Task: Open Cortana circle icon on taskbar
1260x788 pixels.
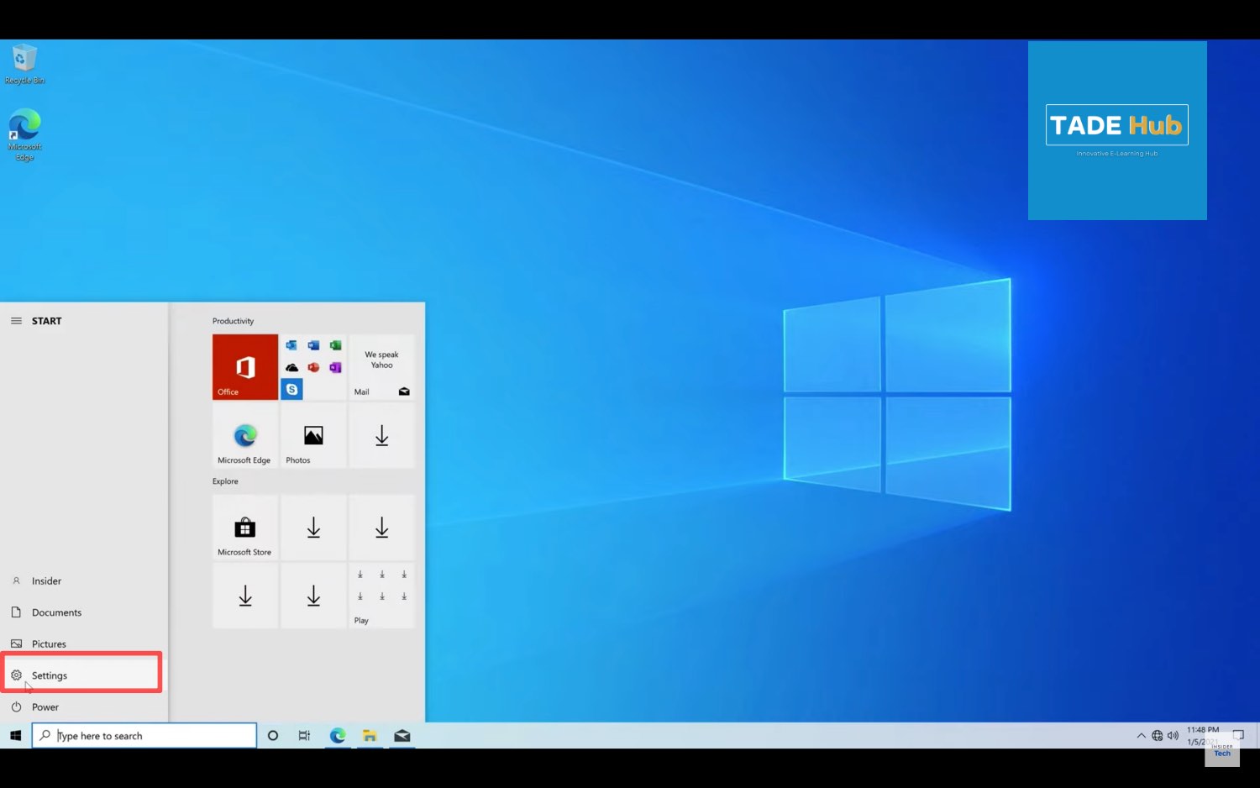Action: (x=273, y=736)
